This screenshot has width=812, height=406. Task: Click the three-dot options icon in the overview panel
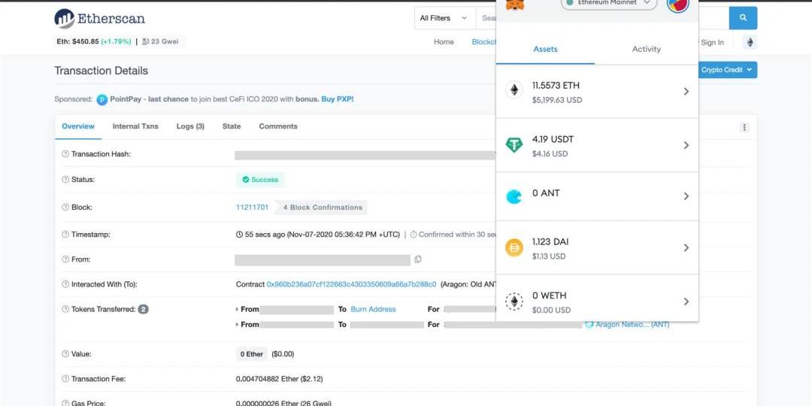click(x=744, y=127)
